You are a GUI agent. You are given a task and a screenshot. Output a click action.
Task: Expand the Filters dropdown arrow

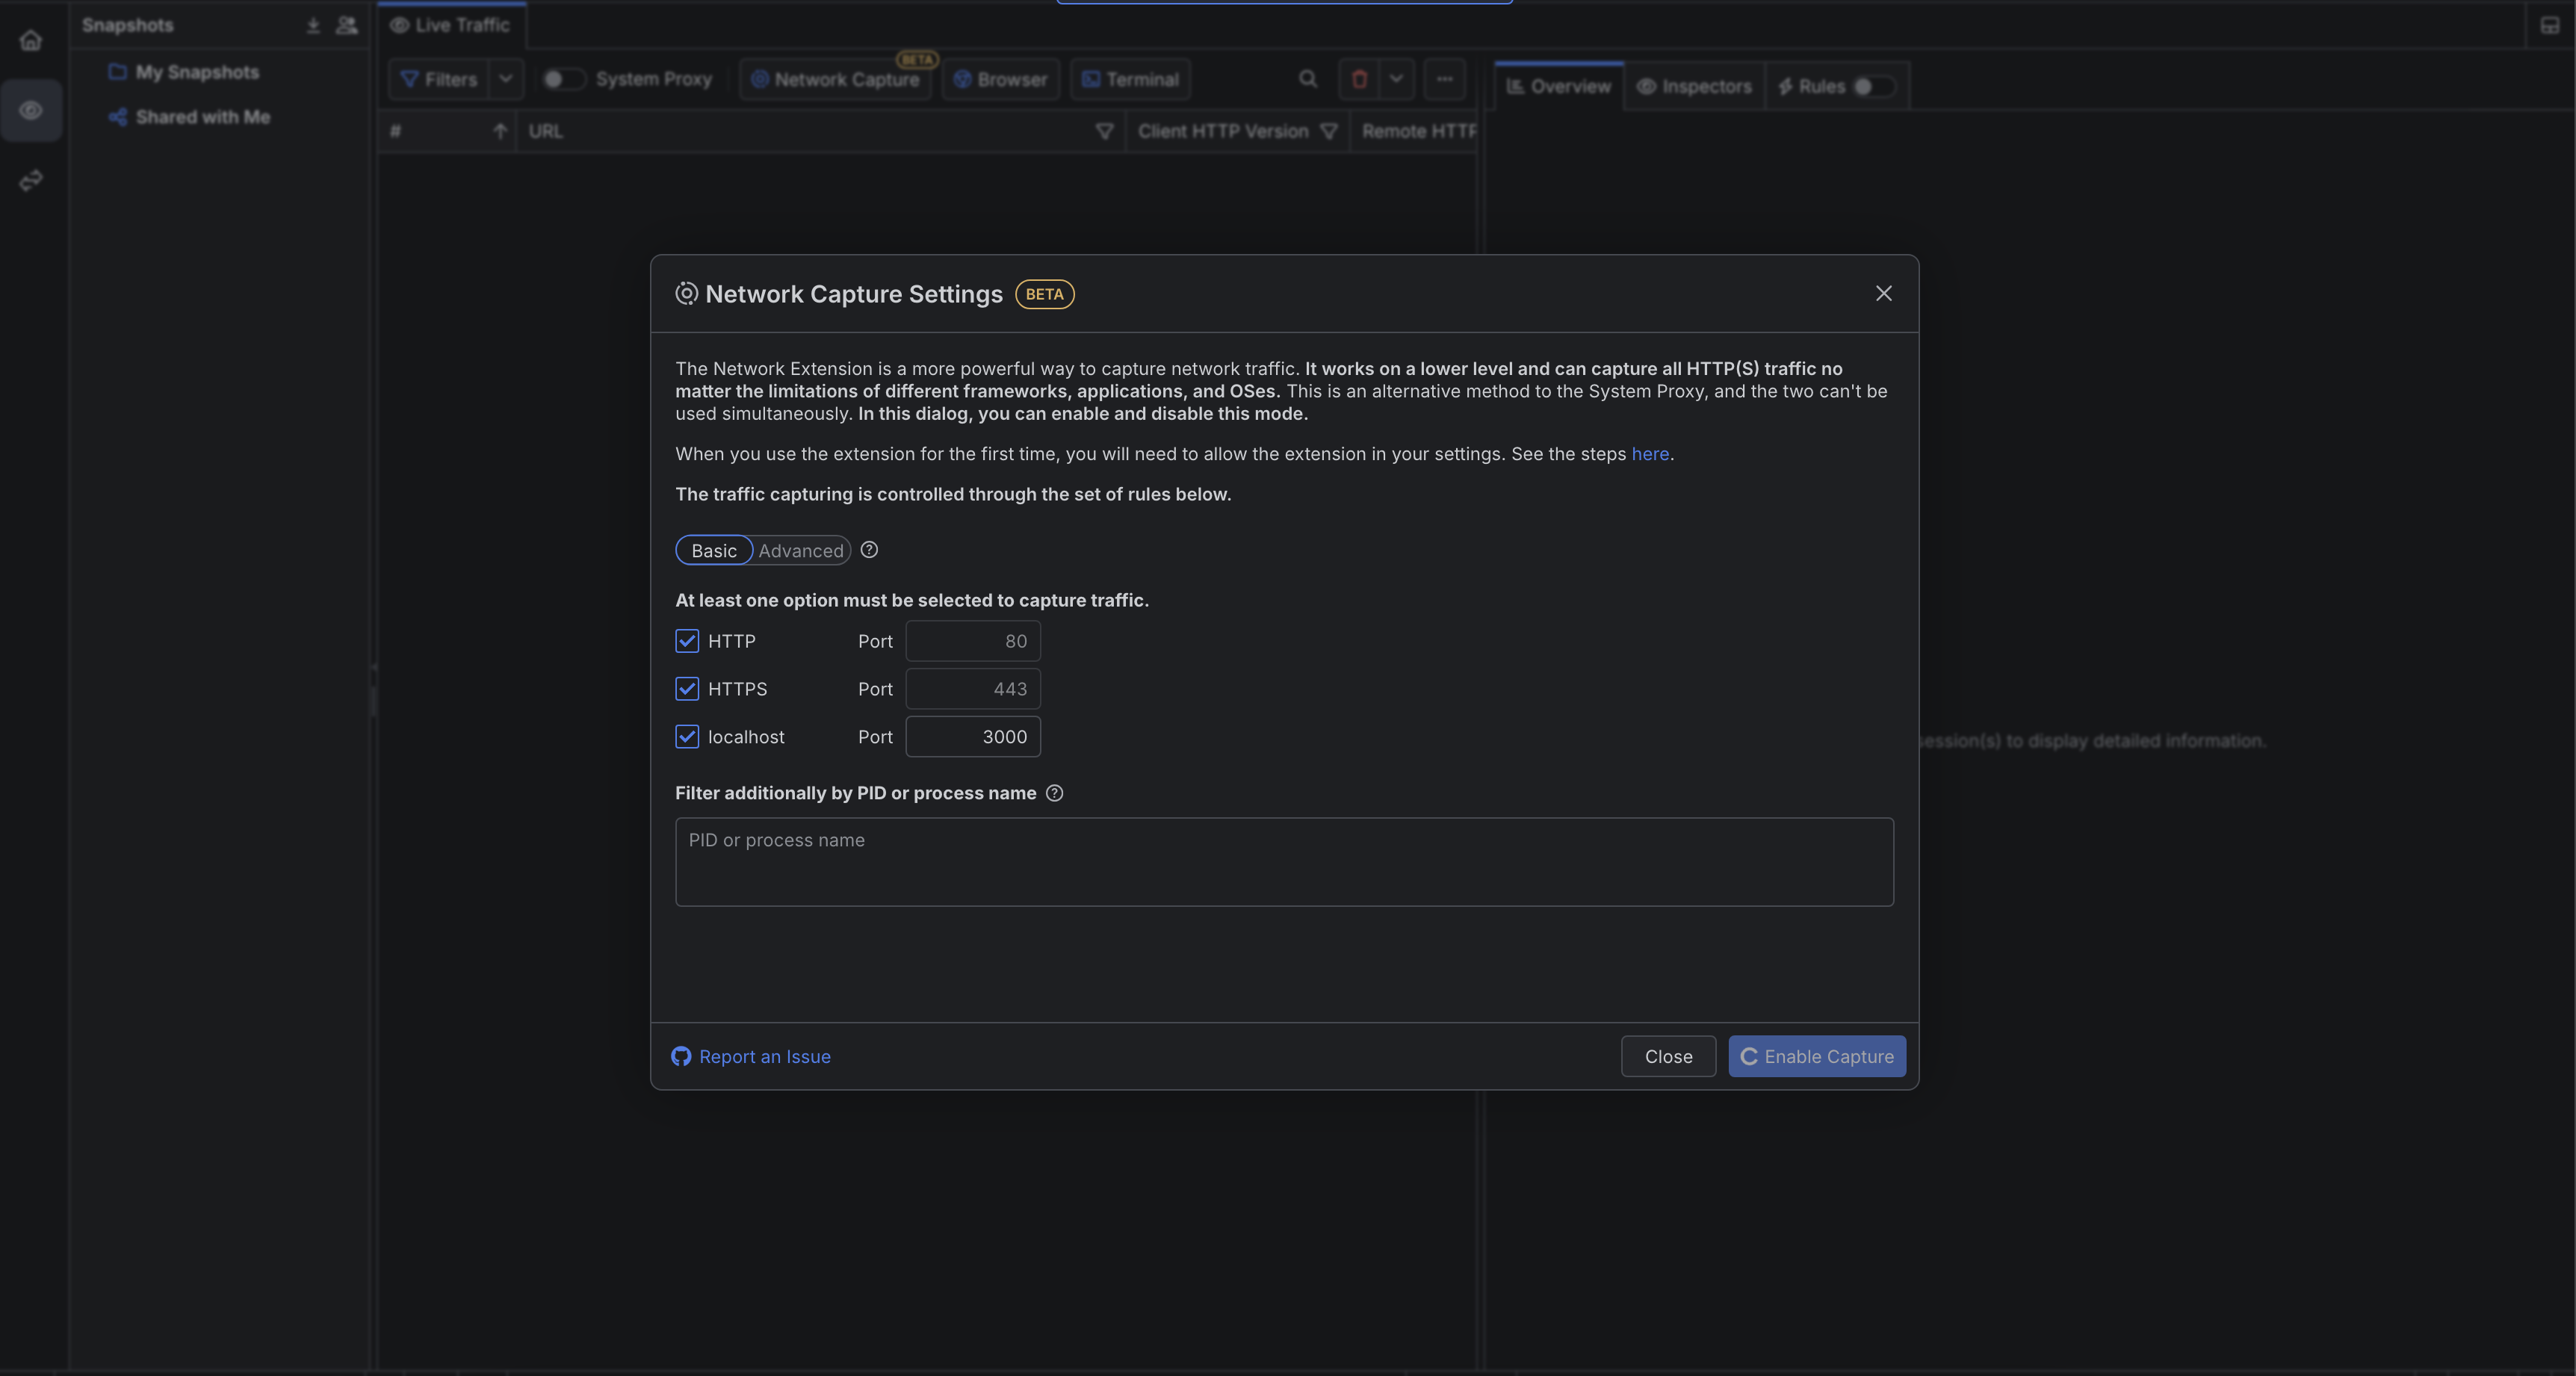point(506,79)
